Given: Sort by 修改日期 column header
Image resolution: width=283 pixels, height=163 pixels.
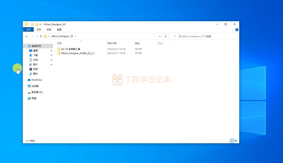Looking at the screenshot, I should (x=112, y=43).
